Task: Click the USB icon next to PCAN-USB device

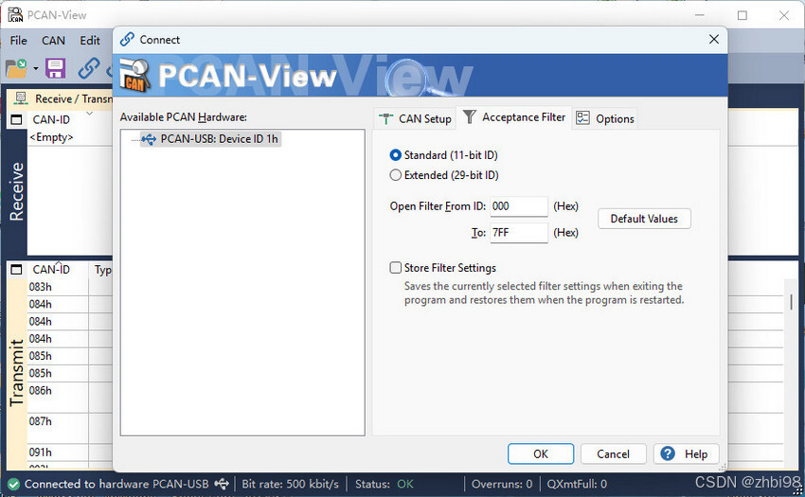Action: [149, 139]
